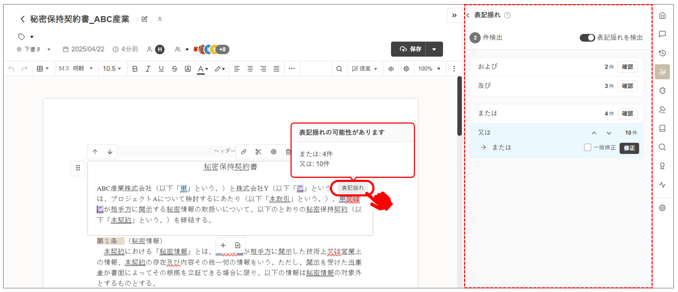Viewport: 678px width, 292px height.
Task: Click the 修正 button
Action: [629, 148]
